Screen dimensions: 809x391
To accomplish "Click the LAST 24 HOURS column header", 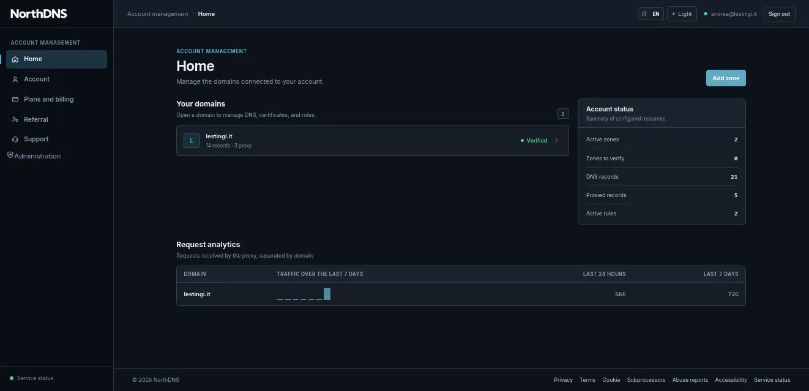I will click(605, 274).
